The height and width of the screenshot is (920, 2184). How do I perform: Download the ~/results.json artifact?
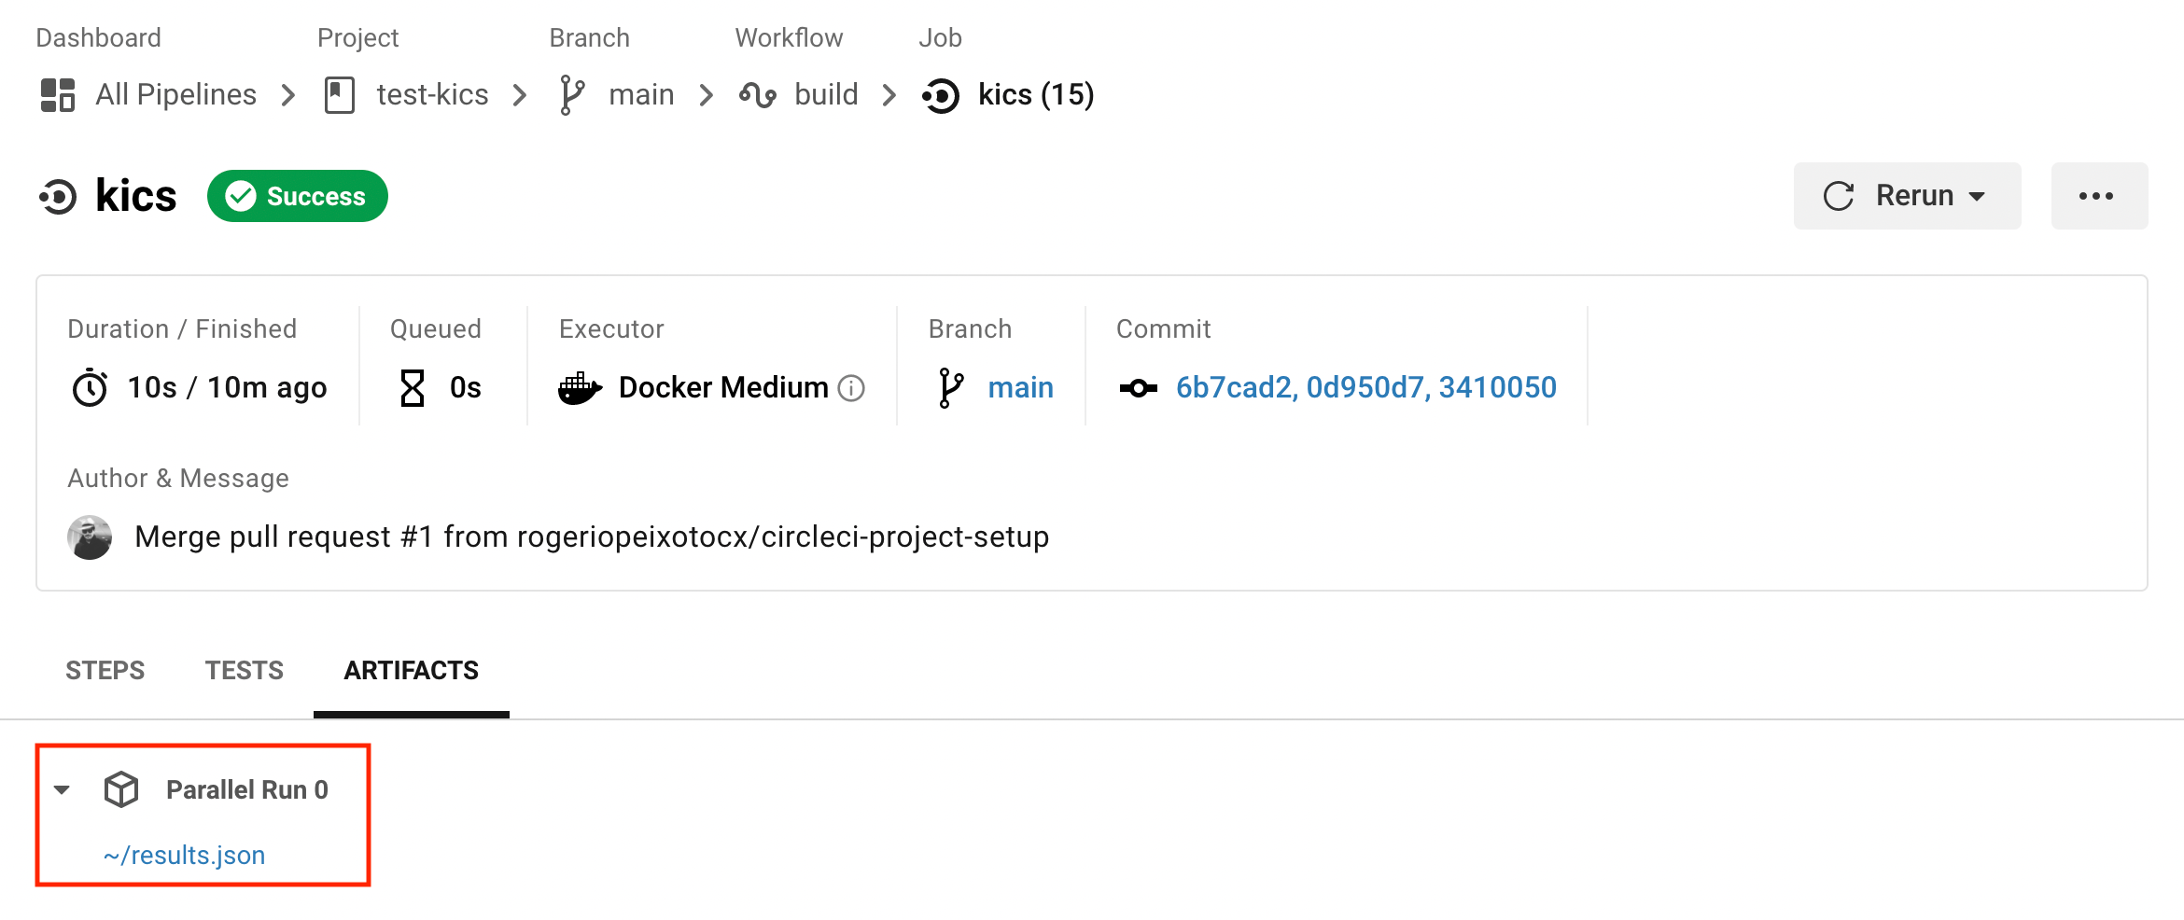coord(184,855)
